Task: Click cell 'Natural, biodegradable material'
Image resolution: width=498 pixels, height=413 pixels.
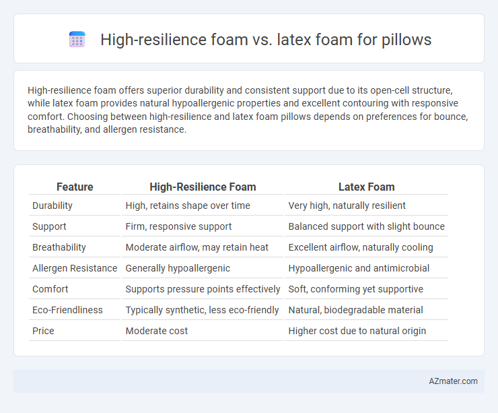Action: coord(355,310)
